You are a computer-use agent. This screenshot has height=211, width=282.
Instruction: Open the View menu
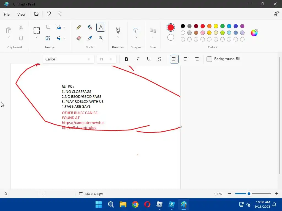(21, 14)
